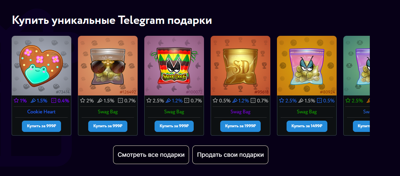The height and width of the screenshot is (176, 400).
Task: Open the Cookie Heart gift image
Action: tap(41, 66)
